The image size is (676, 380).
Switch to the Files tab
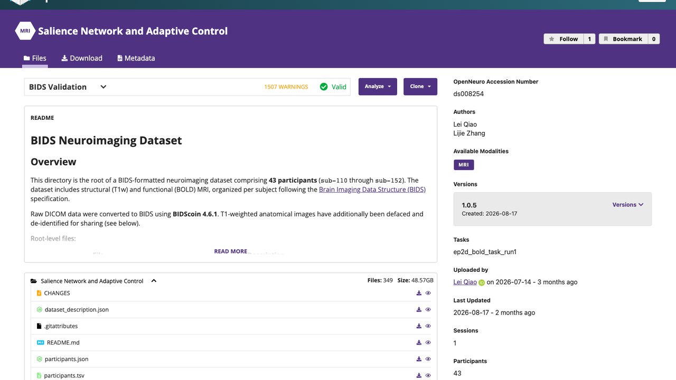pos(35,58)
